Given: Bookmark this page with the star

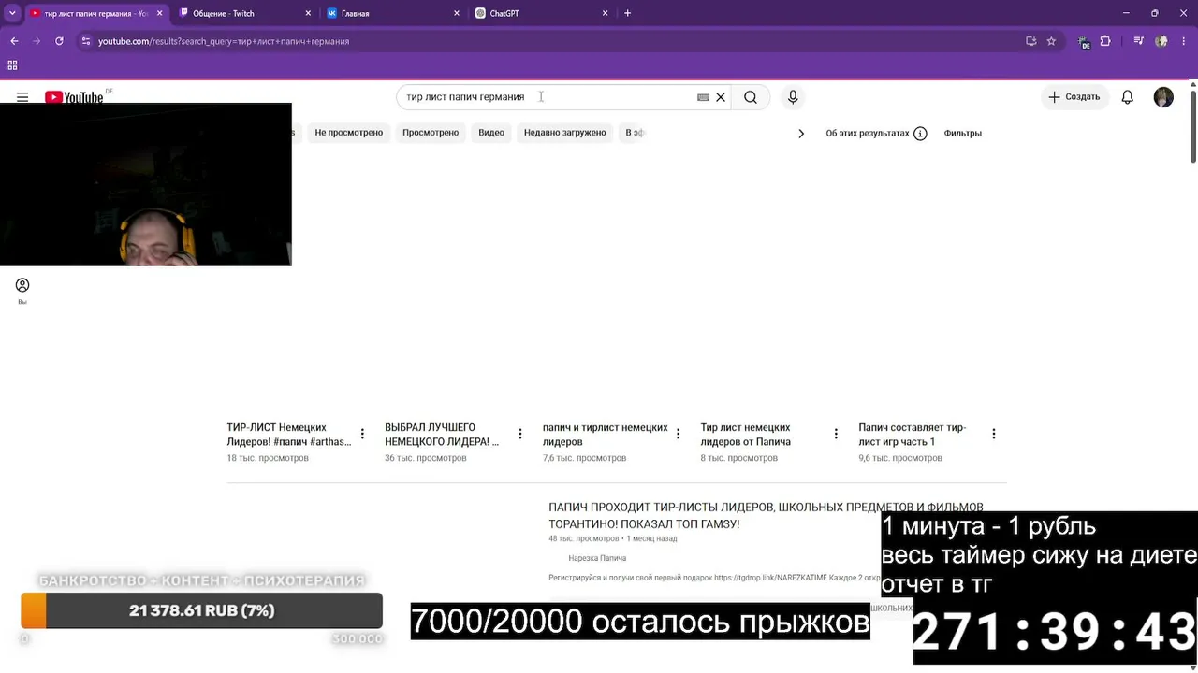Looking at the screenshot, I should 1051,41.
